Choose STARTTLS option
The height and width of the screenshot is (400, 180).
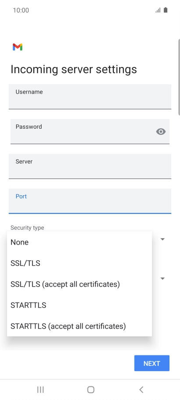(79, 305)
